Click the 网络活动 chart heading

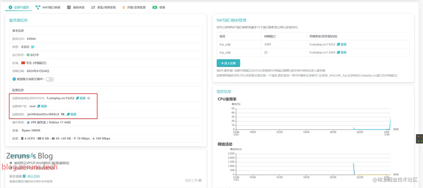(x=225, y=144)
